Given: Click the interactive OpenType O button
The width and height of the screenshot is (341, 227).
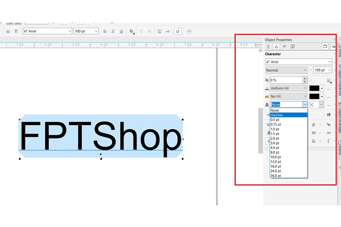Looking at the screenshot, I should coord(178,31).
